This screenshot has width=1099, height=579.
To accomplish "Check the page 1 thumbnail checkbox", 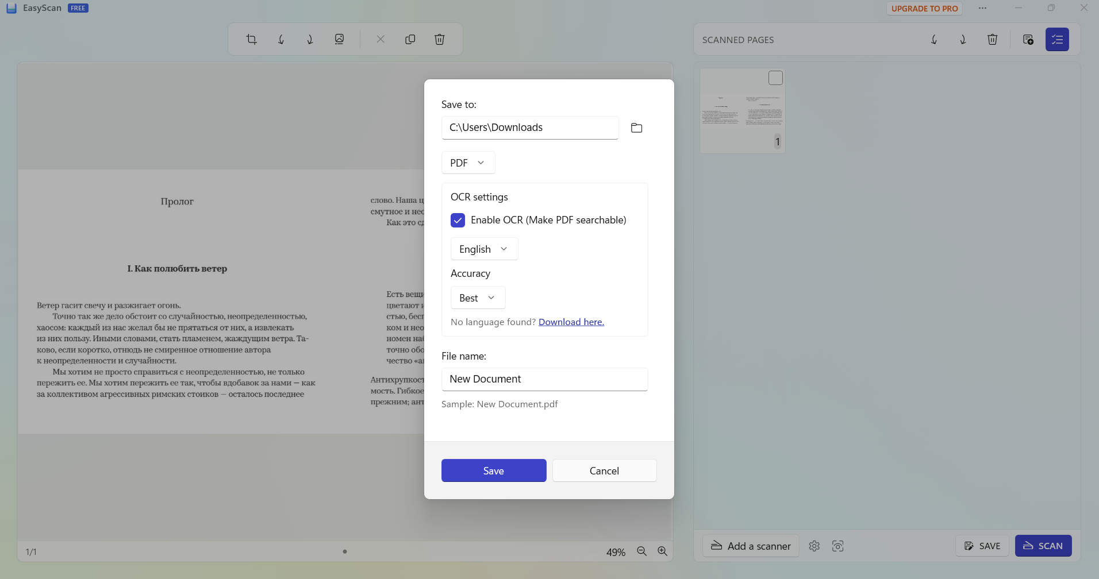I will coord(775,78).
